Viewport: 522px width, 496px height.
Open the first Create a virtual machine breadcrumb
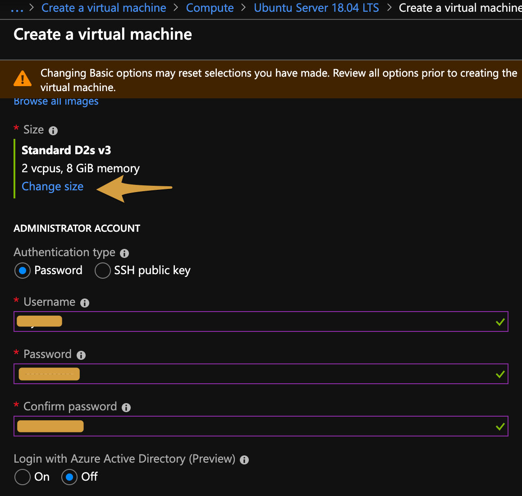(104, 8)
